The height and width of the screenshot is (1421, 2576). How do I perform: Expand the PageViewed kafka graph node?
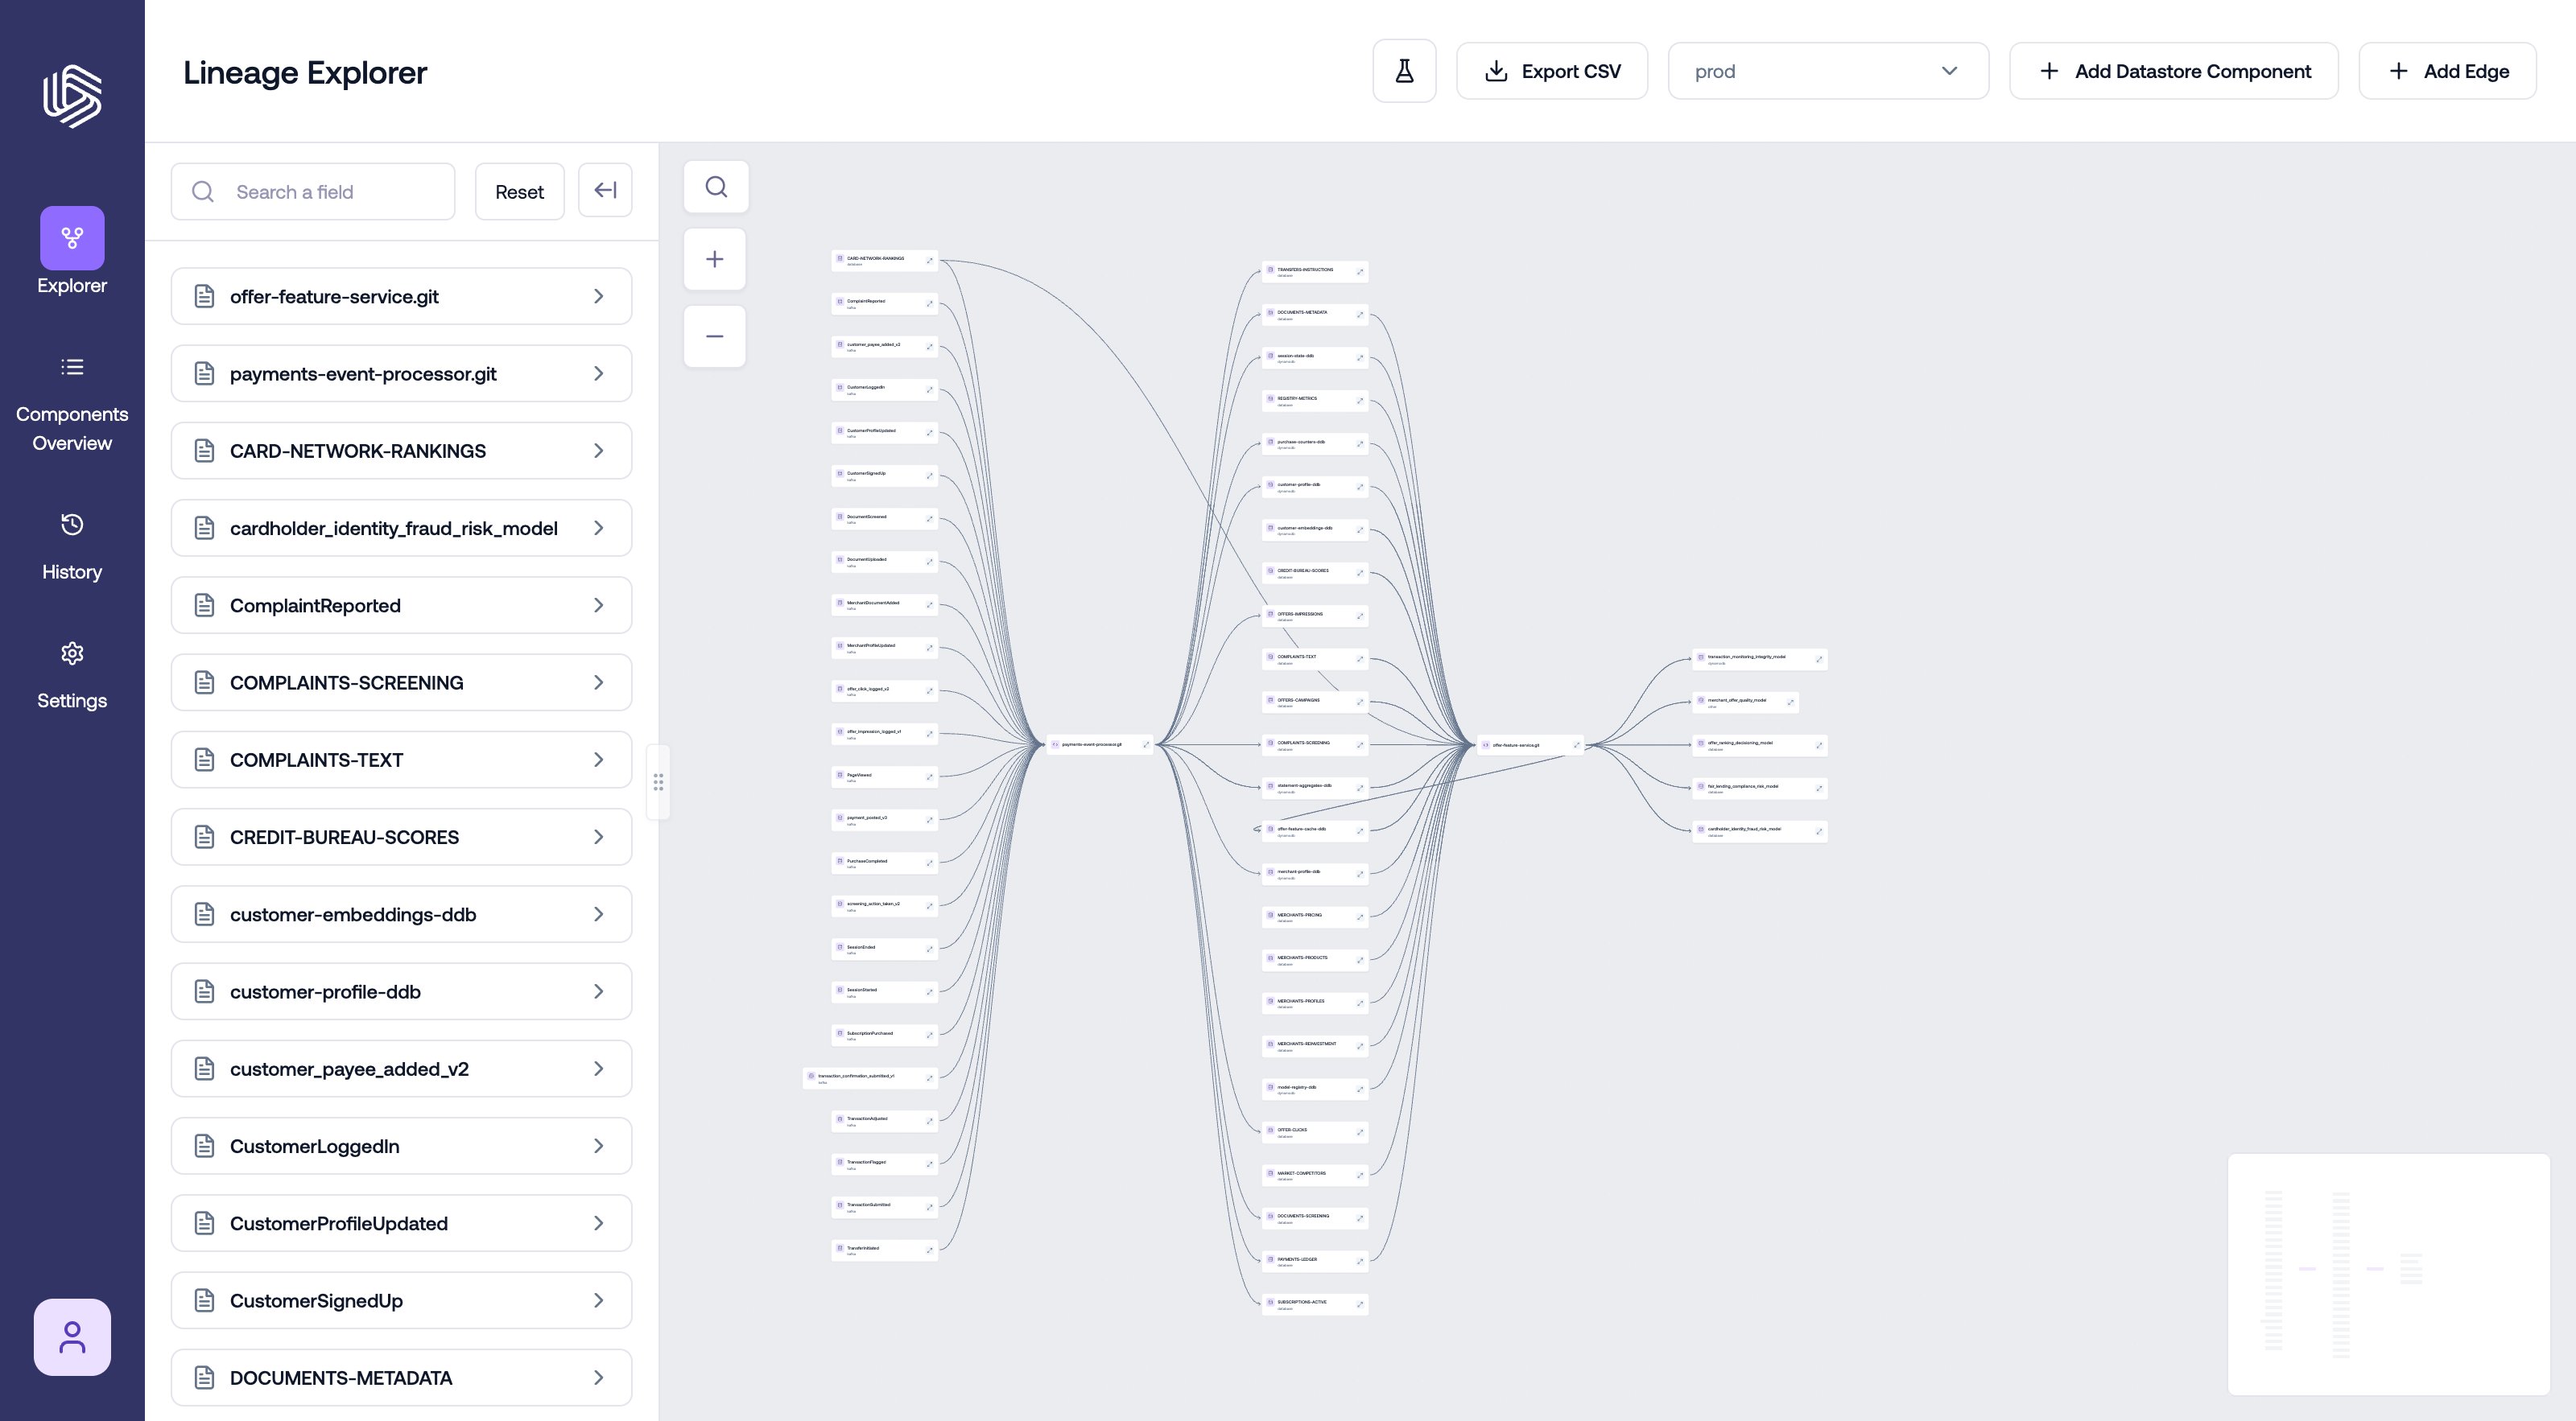tap(929, 776)
